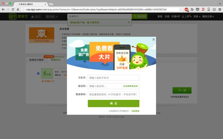Open the AdBlock extension icon
Viewport: 223px width, 139px height.
click(187, 10)
